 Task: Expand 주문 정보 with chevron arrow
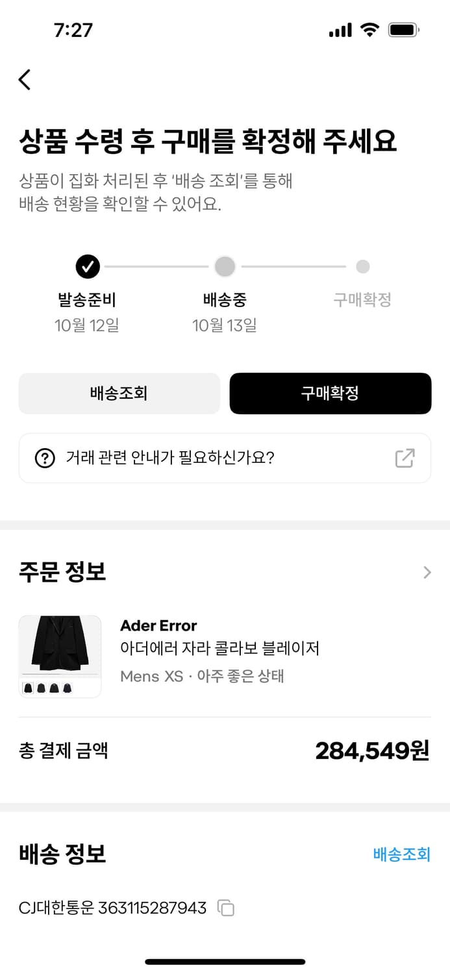point(427,572)
